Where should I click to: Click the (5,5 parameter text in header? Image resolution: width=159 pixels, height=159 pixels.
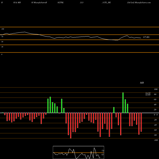point(82,3)
